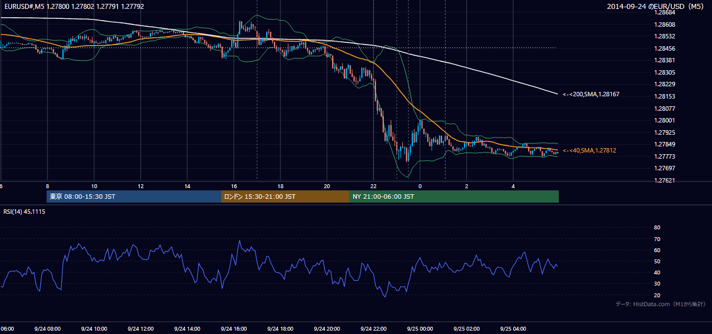Click price axis label 1.27773

click(665, 156)
